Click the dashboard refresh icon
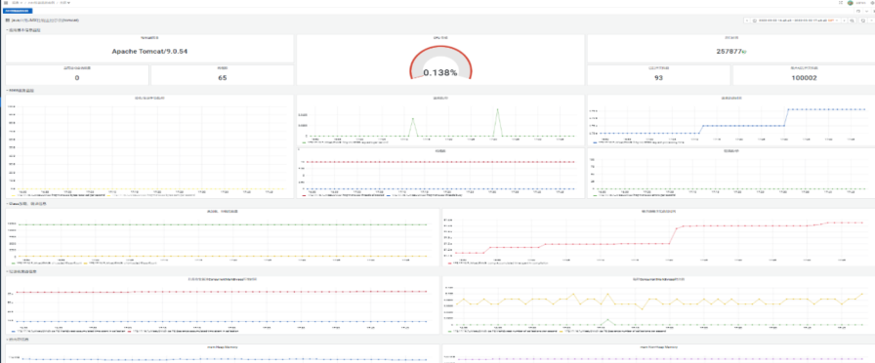875x363 pixels. click(x=862, y=20)
